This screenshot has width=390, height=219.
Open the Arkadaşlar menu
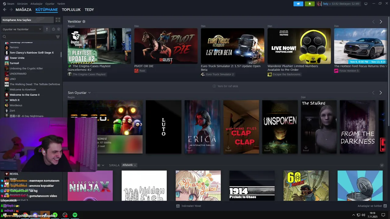point(36,4)
